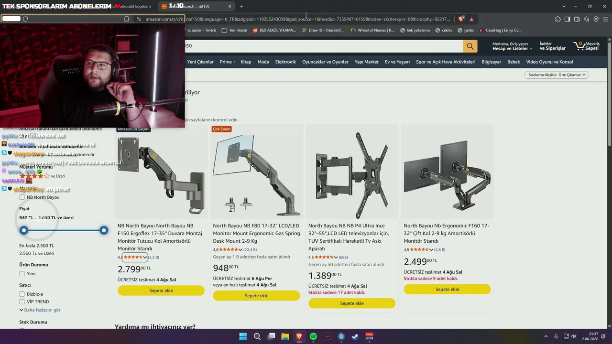The width and height of the screenshot is (612, 344).
Task: Check the Yeni product condition checkbox
Action: pyautogui.click(x=22, y=274)
